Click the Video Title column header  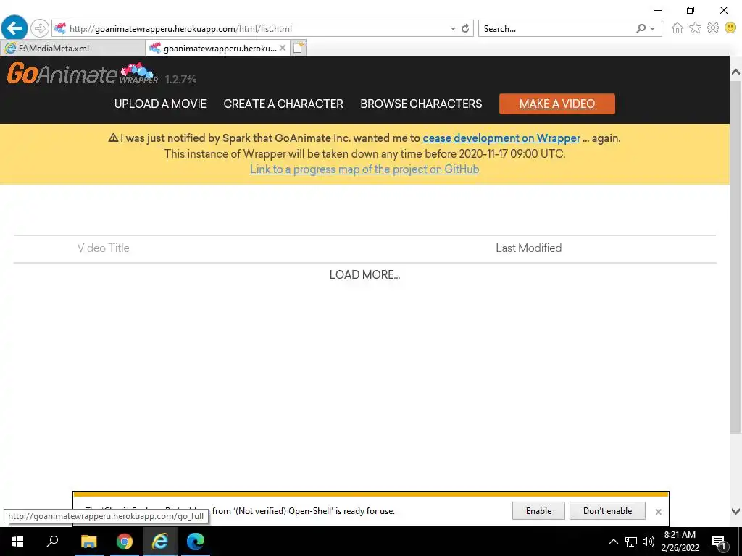[103, 248]
